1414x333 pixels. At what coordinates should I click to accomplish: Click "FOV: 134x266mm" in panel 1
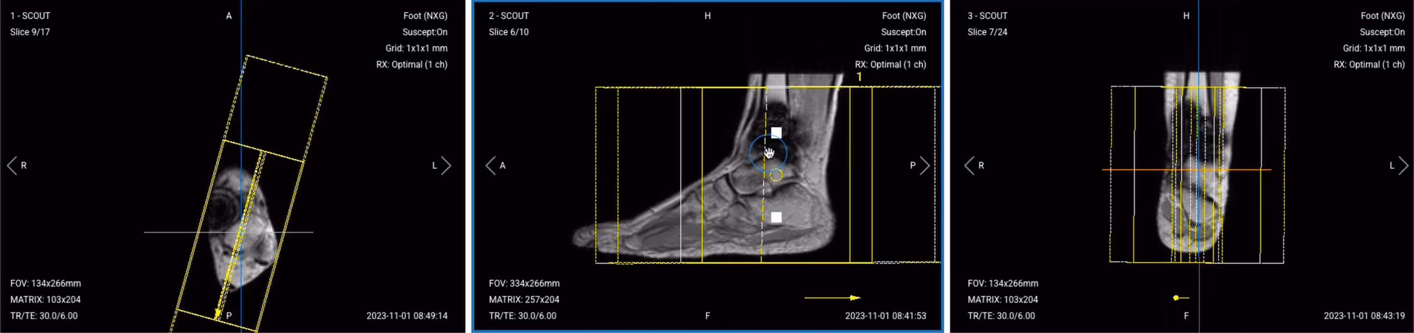pyautogui.click(x=46, y=283)
